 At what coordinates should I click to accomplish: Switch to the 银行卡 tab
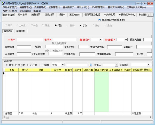tap(62, 15)
